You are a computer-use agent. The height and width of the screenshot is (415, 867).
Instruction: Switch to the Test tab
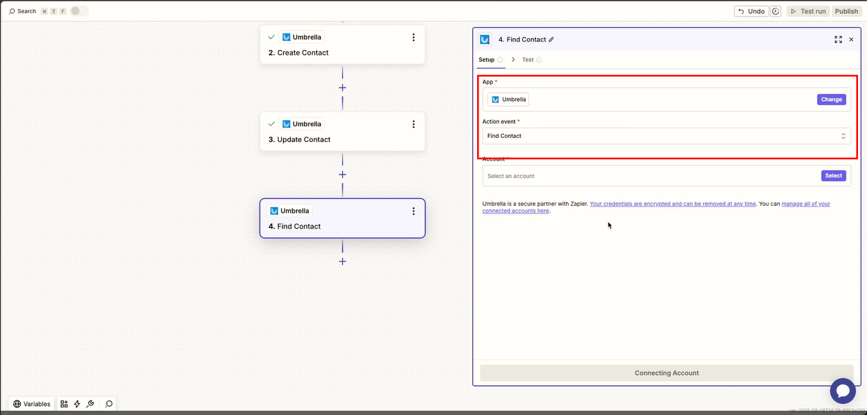click(532, 60)
